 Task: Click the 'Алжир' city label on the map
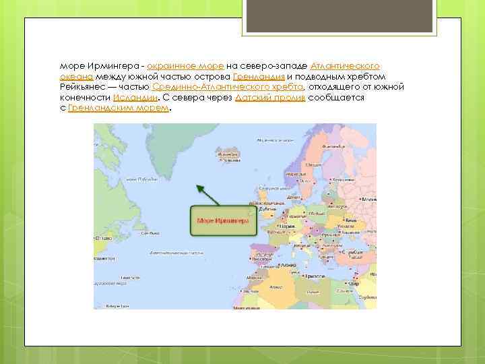click(288, 266)
